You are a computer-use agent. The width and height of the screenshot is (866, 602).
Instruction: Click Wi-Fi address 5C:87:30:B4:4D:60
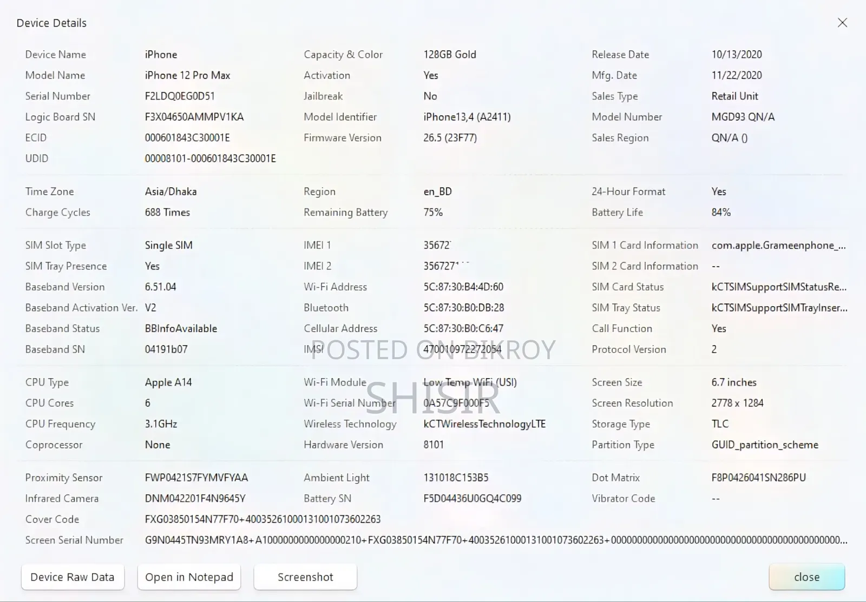(463, 287)
